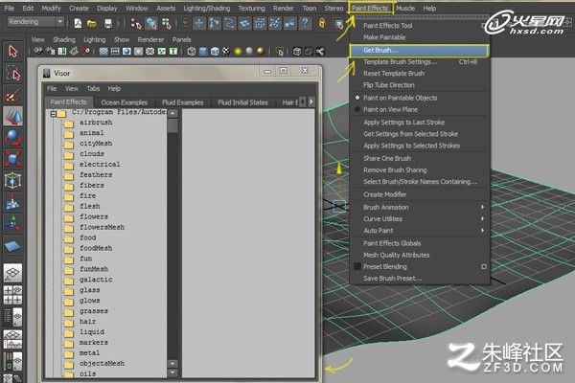
Task: Open the Paint Effects main menu
Action: click(370, 8)
